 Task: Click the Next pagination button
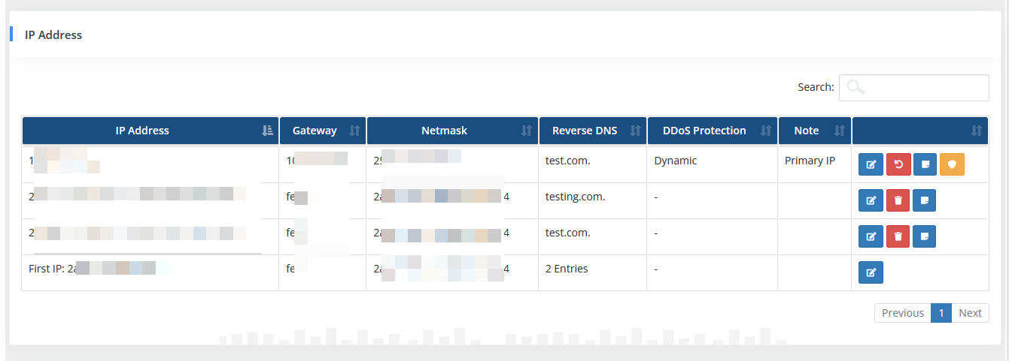click(x=970, y=313)
